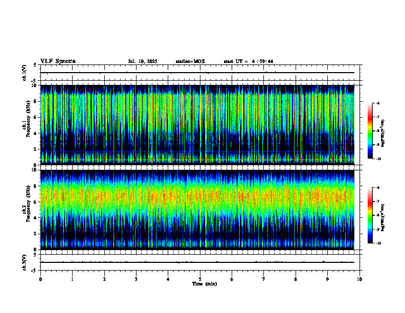Click the ch.1 frequency tick label "8"
This screenshot has width=405, height=313.
click(36, 101)
